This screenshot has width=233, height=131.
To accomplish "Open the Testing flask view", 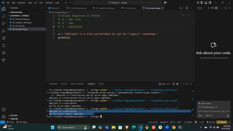I will (x=3, y=45).
